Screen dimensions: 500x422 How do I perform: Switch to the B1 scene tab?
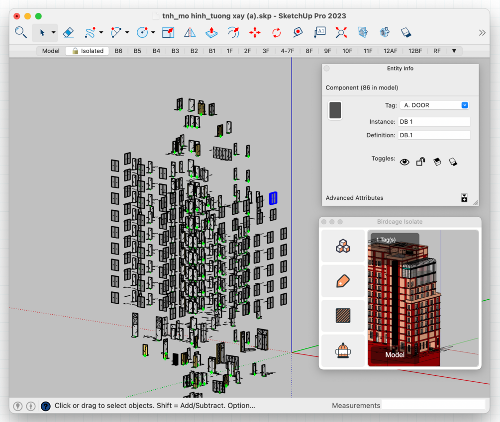click(x=212, y=51)
